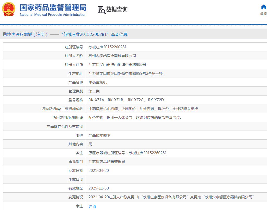Select 江苏省药品监督管理局 value

[x=107, y=162]
